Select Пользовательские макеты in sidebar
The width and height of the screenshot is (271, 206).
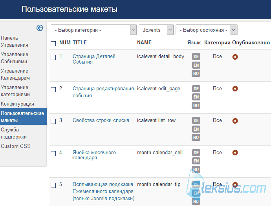[23, 117]
